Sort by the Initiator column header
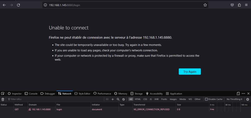 coord(104,105)
